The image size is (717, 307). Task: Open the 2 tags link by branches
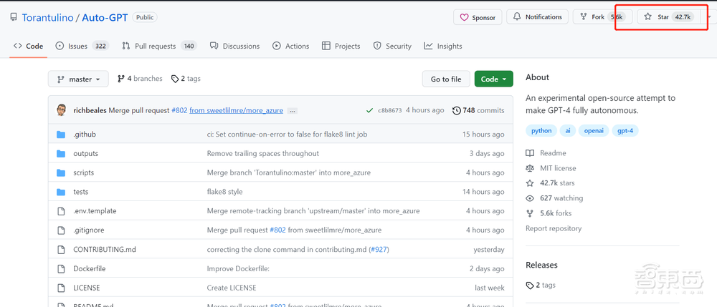pyautogui.click(x=186, y=79)
